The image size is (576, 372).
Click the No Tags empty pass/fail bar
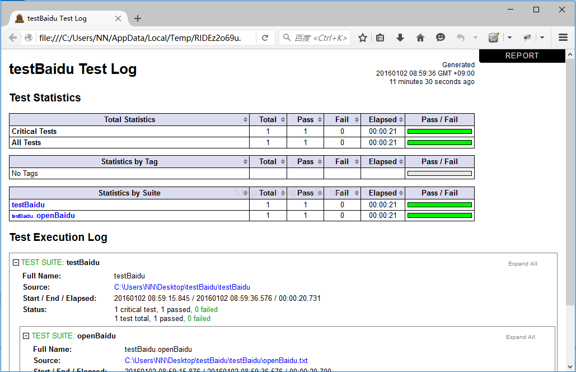click(440, 174)
